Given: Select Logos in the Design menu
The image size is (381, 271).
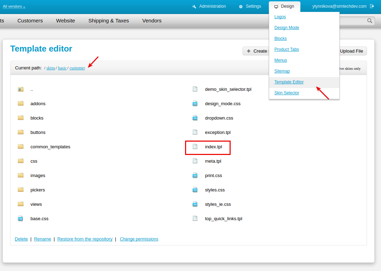Looking at the screenshot, I should [280, 17].
